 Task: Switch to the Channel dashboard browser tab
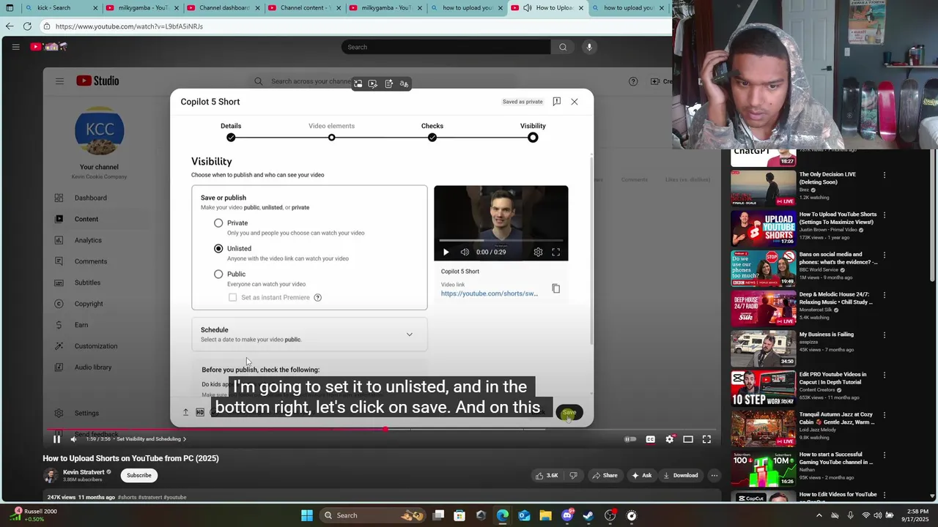tap(221, 8)
